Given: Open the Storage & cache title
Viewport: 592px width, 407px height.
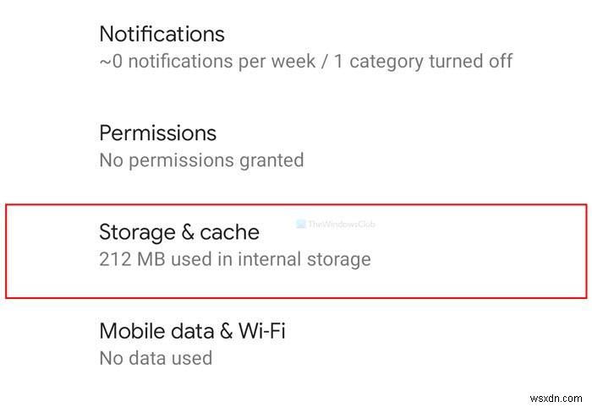Looking at the screenshot, I should (x=179, y=232).
